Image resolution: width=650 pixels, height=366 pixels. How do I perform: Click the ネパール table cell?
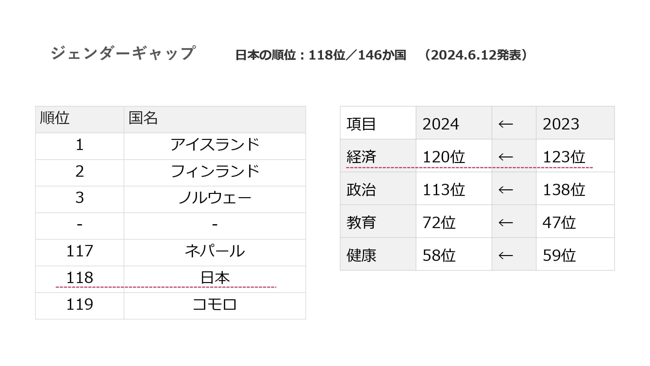coord(214,251)
